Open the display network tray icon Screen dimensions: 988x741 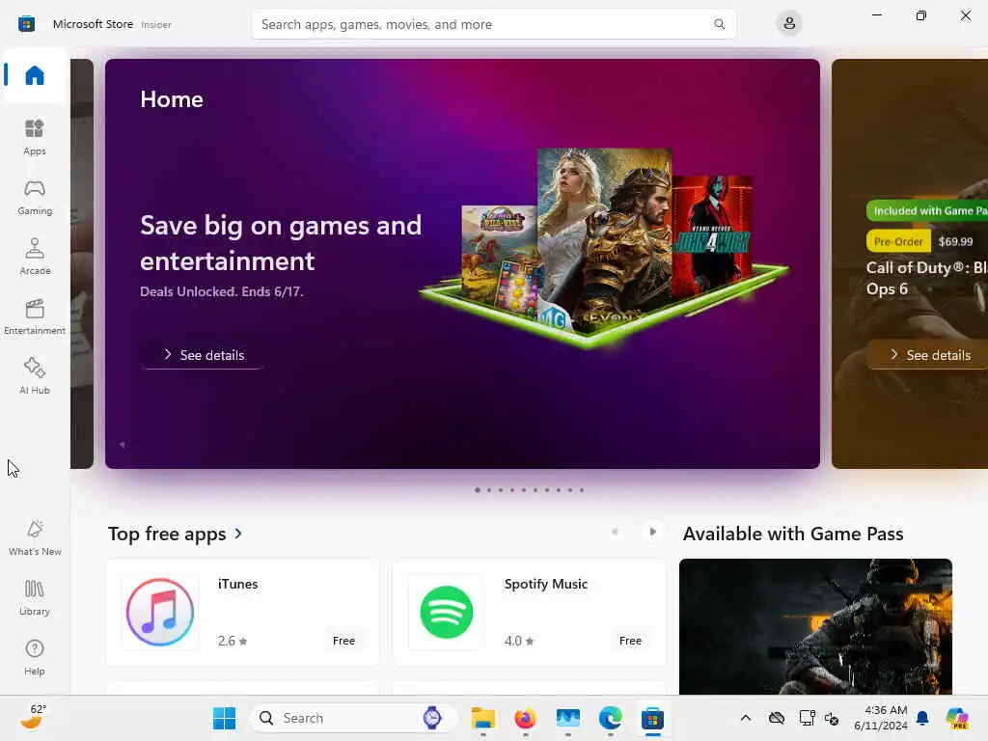(x=806, y=718)
